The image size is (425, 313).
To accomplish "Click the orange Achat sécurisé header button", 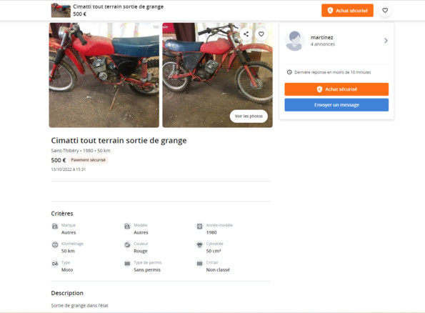I will [347, 11].
